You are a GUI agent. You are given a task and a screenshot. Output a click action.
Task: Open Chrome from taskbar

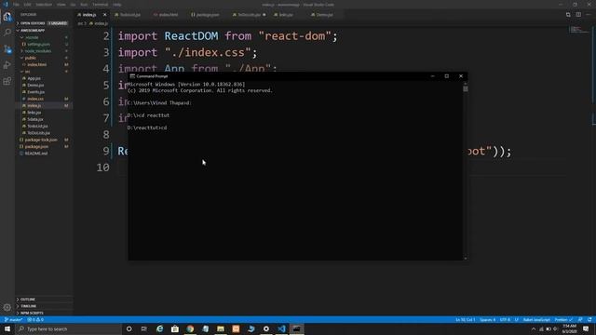coord(190,328)
